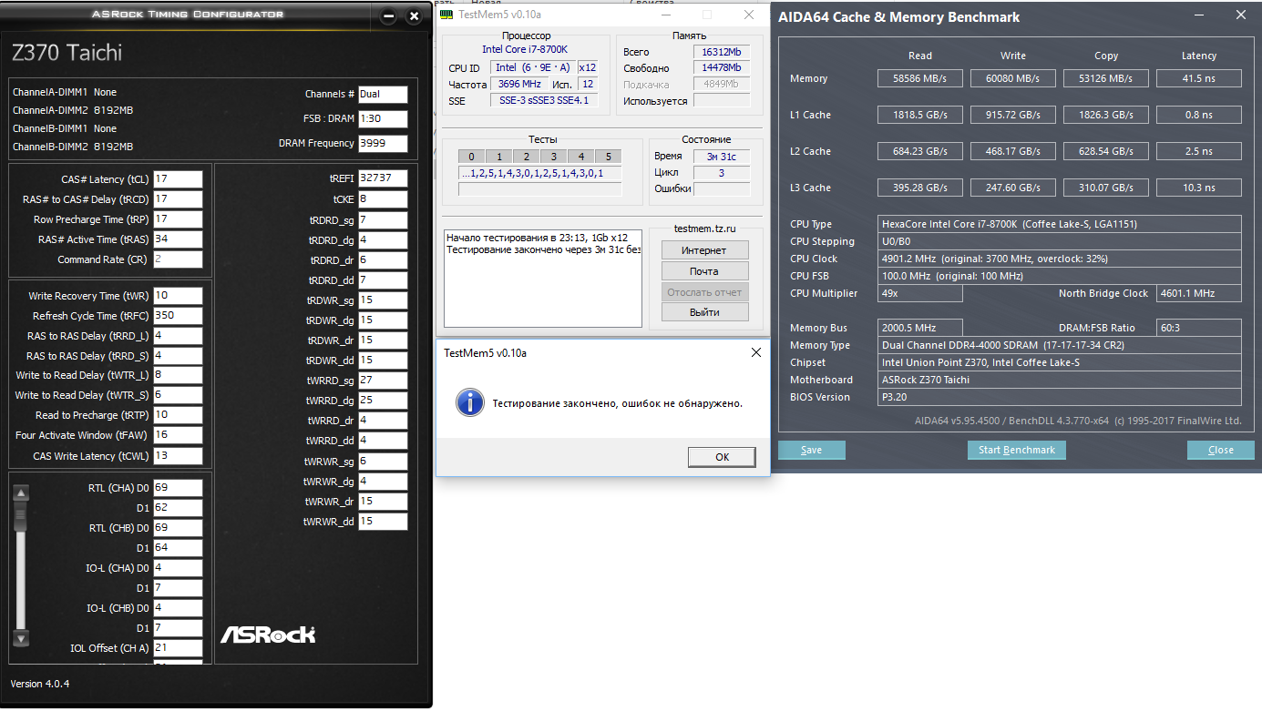Focus the Write to Read Delay (tWTR_L) field
This screenshot has height=711, width=1262.
(x=178, y=375)
